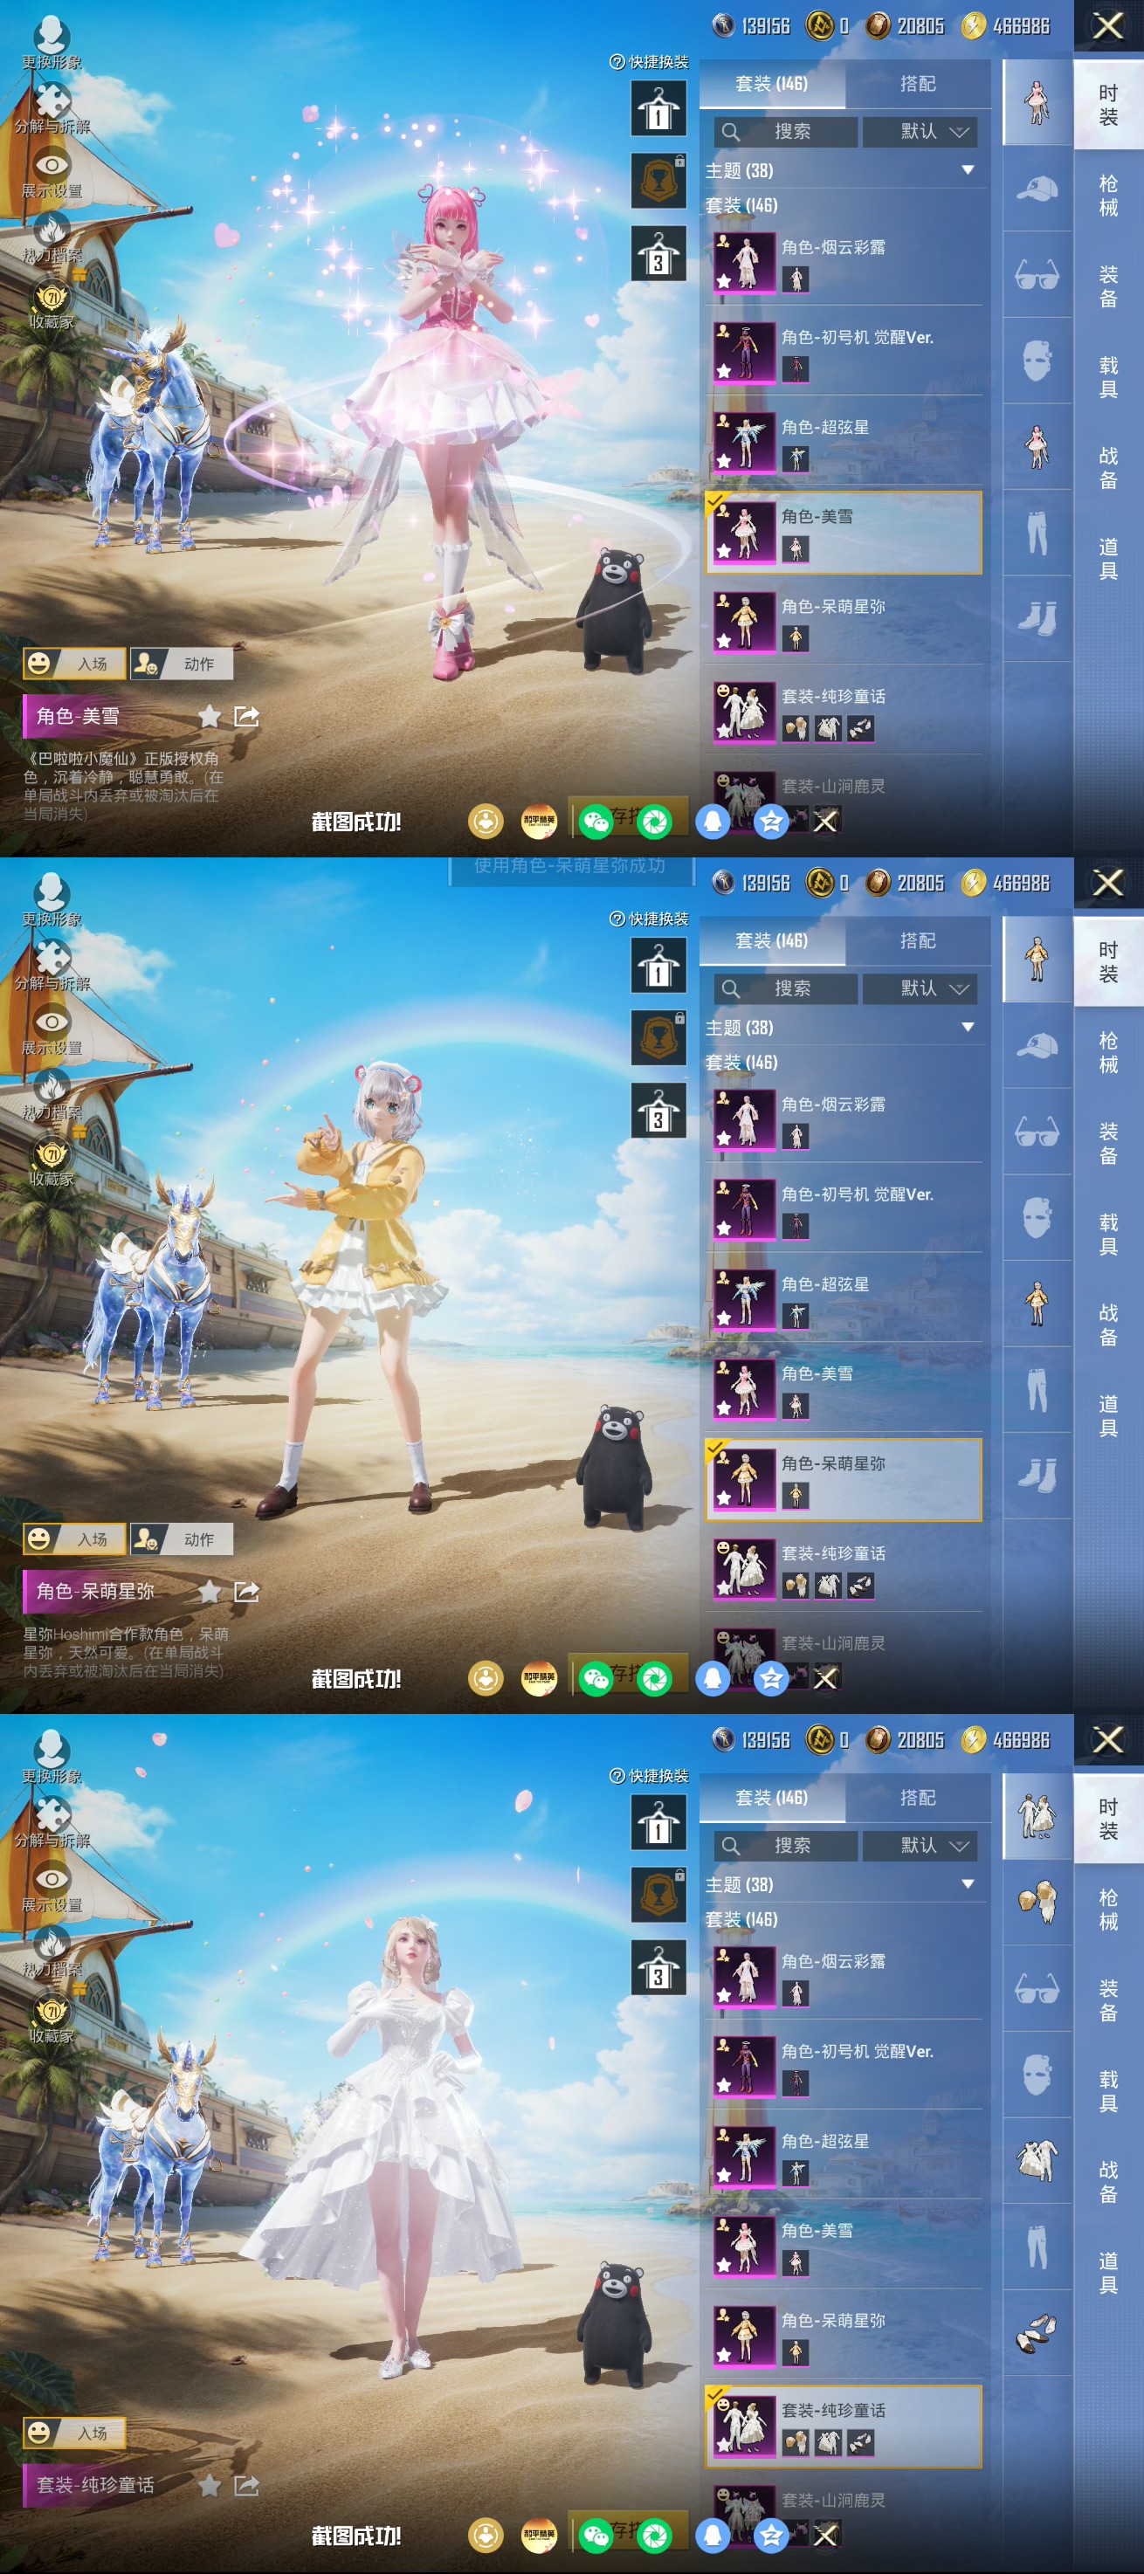Screen dimensions: 1144x2574
Task: Open 动作 on the 角色-呆萌星弥 screen
Action: click(x=181, y=1538)
